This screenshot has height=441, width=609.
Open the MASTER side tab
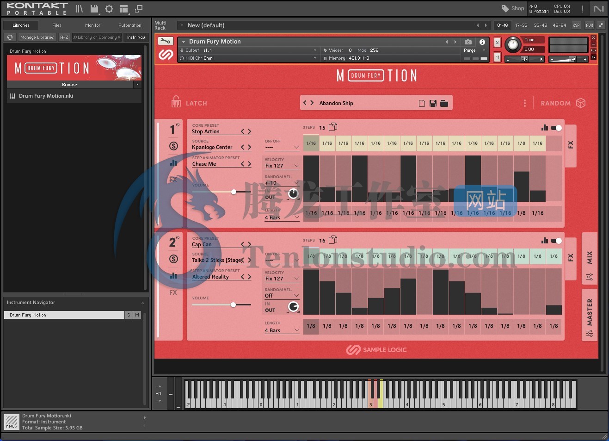click(590, 315)
